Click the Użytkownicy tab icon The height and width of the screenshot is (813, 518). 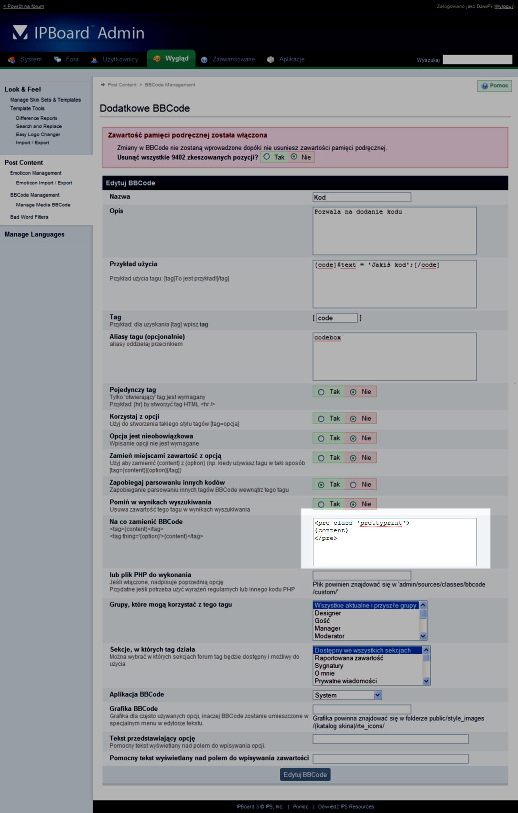(95, 60)
